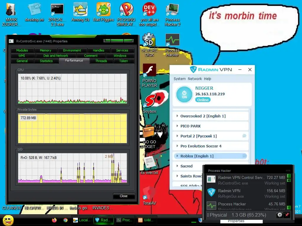Open the Help menu in Radmin VPN

207,79
